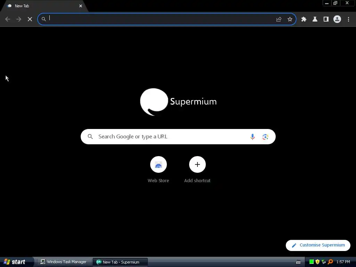356x267 pixels.
Task: Click the orange magnifier tray icon
Action: pyautogui.click(x=330, y=262)
